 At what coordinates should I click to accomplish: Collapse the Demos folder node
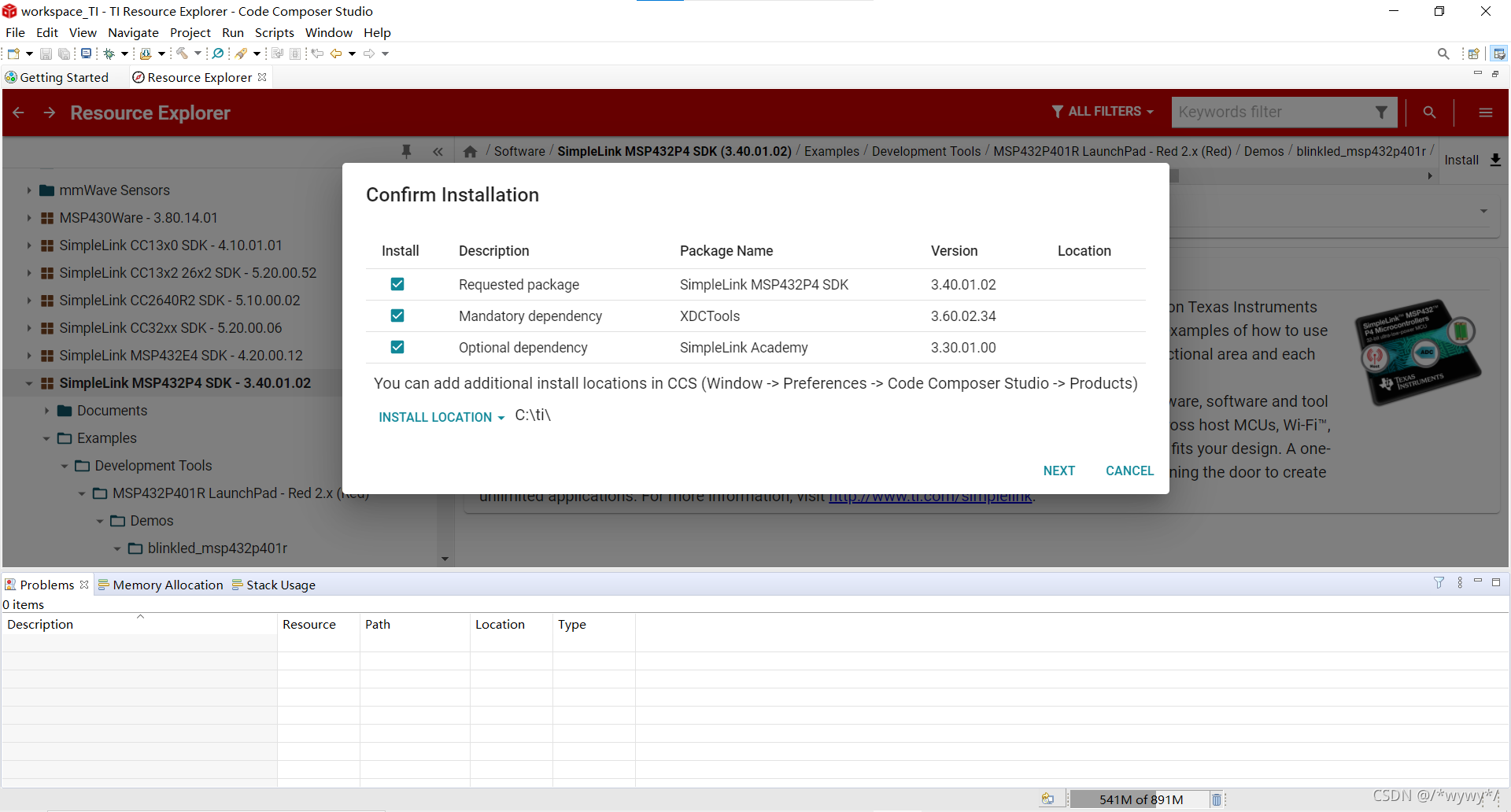point(100,521)
